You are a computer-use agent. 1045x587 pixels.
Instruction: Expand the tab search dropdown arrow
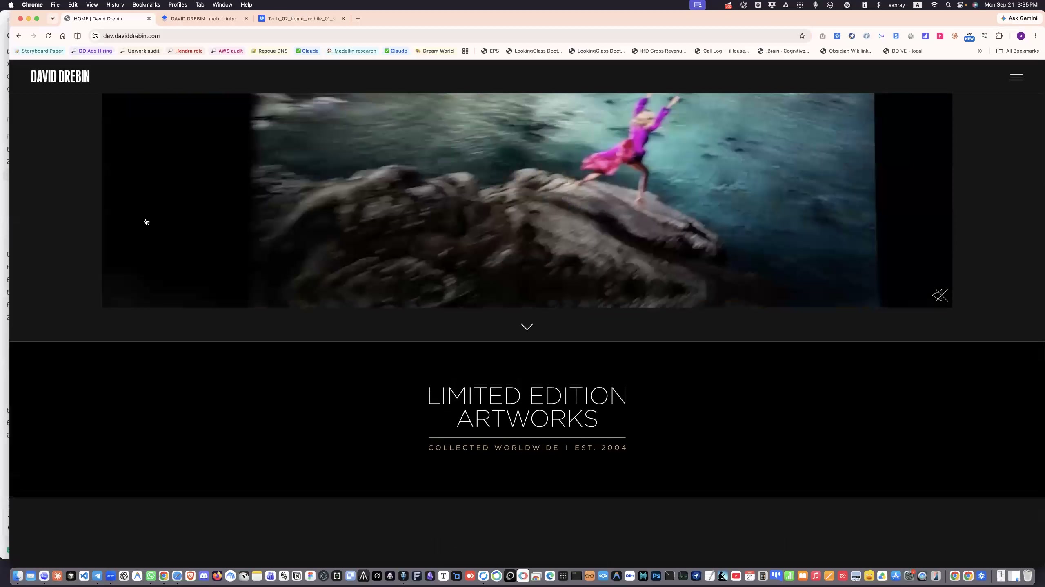(53, 18)
